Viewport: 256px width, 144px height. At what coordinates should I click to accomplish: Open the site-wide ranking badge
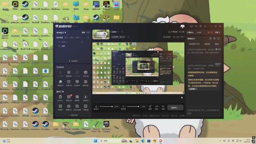(167, 37)
